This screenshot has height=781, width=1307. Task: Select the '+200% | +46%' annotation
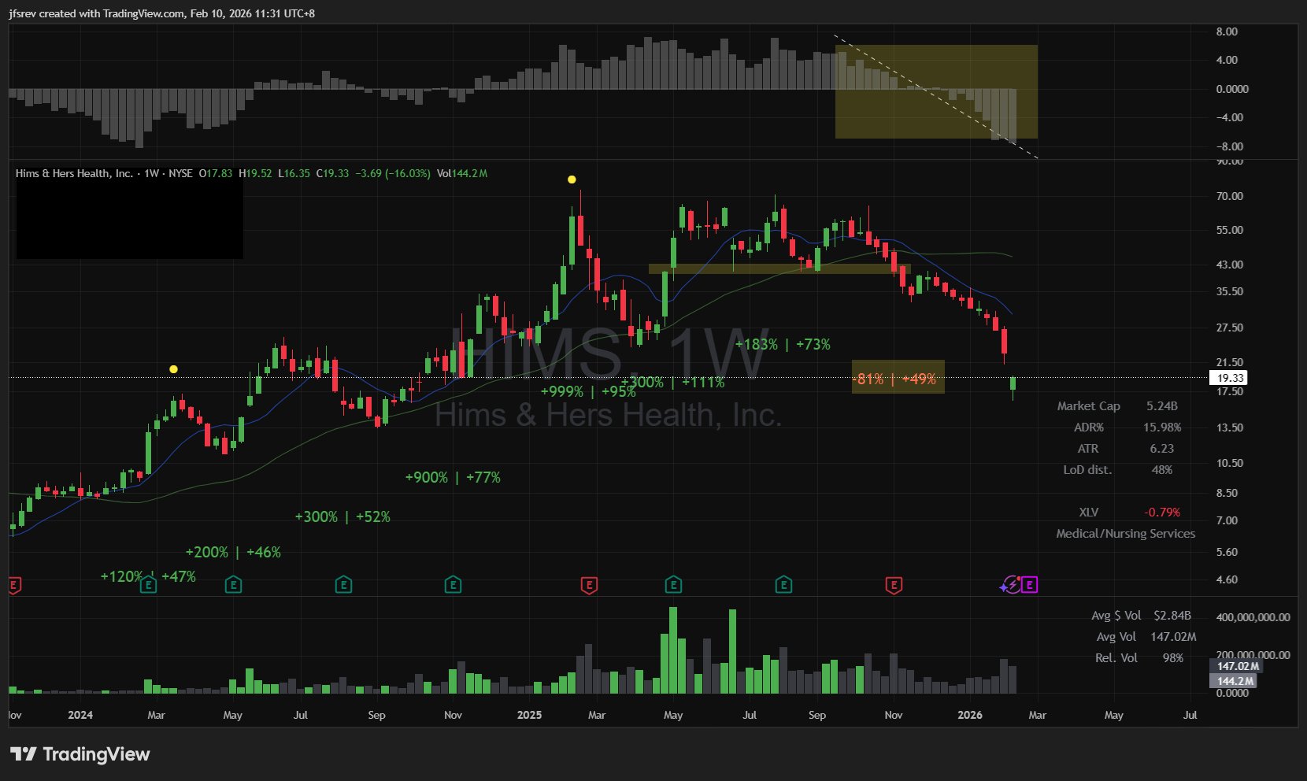pos(233,552)
